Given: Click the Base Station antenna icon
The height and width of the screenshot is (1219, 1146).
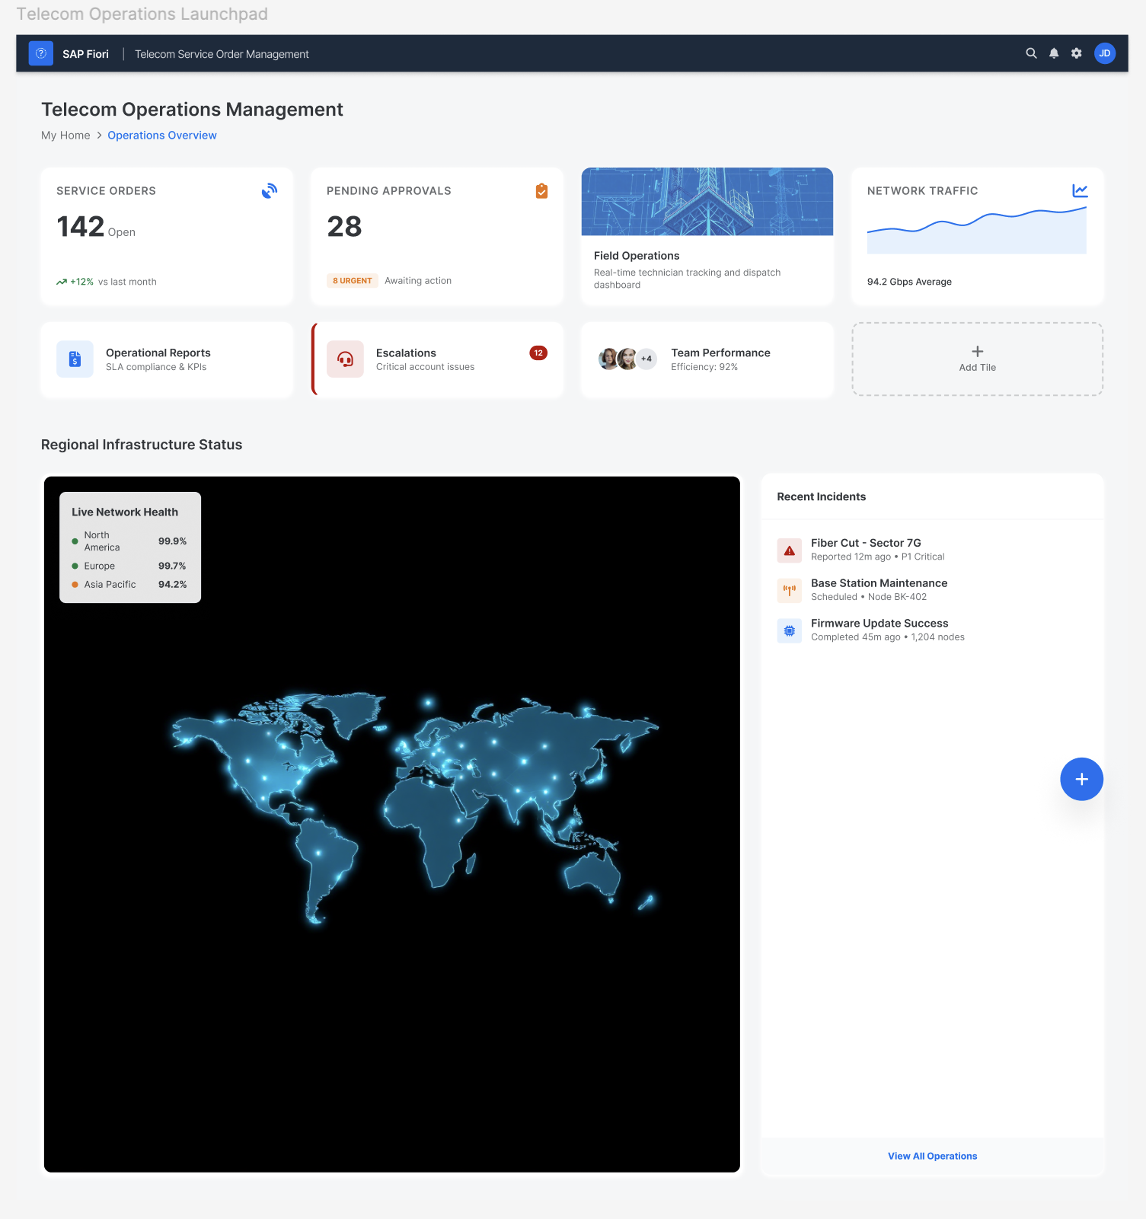Looking at the screenshot, I should click(x=790, y=590).
